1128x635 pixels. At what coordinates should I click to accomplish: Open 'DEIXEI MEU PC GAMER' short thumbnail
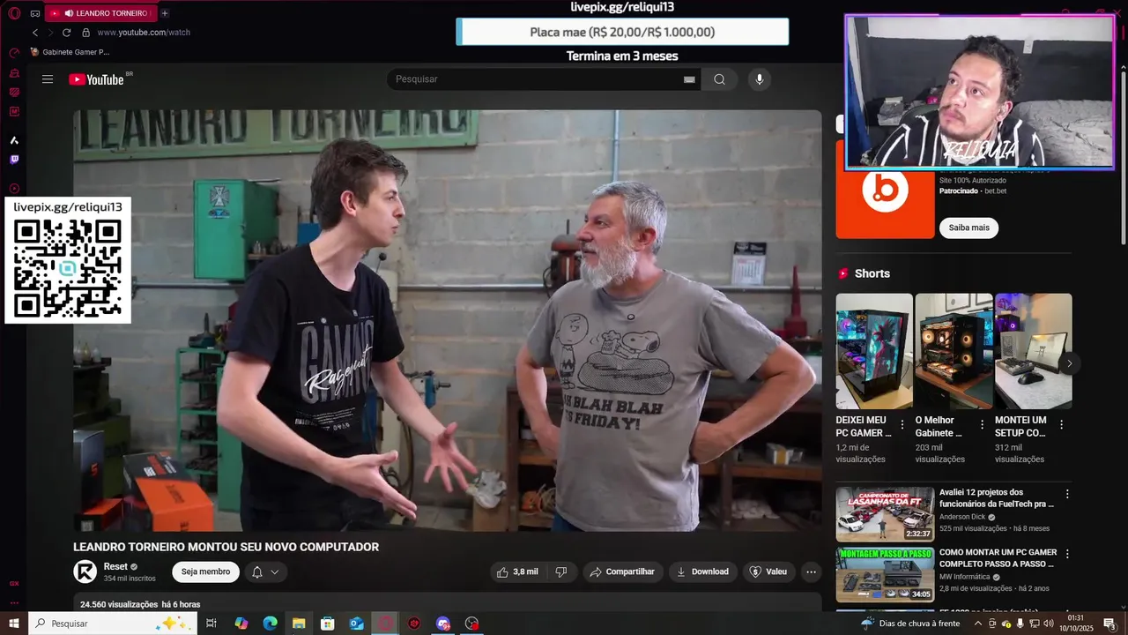click(x=874, y=351)
